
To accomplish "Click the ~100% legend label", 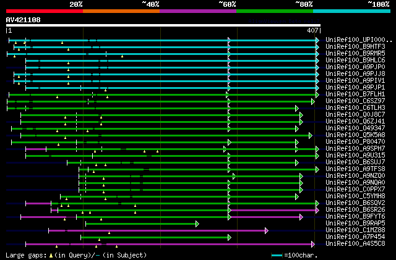I will pyautogui.click(x=379, y=4).
